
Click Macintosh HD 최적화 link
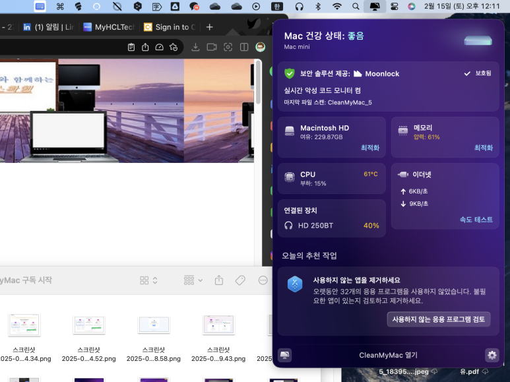click(x=370, y=148)
